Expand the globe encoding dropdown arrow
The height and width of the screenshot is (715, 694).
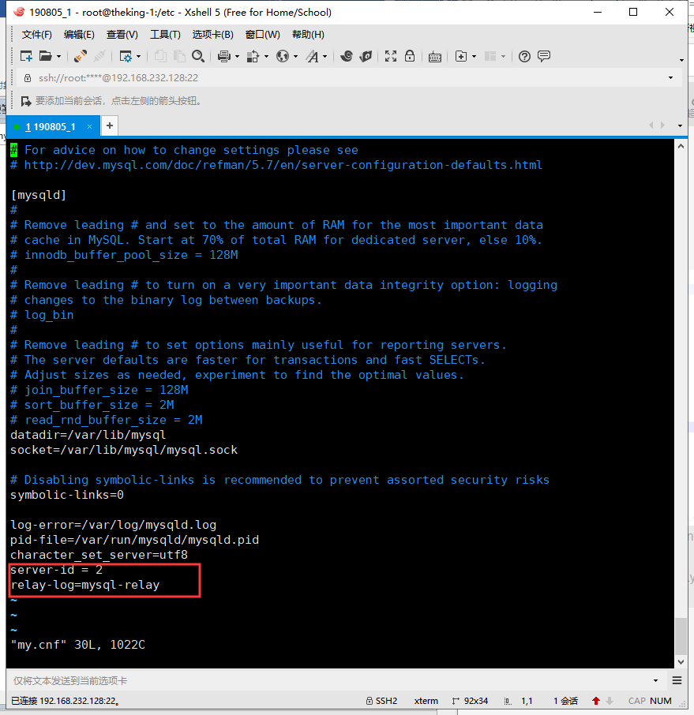tap(295, 57)
